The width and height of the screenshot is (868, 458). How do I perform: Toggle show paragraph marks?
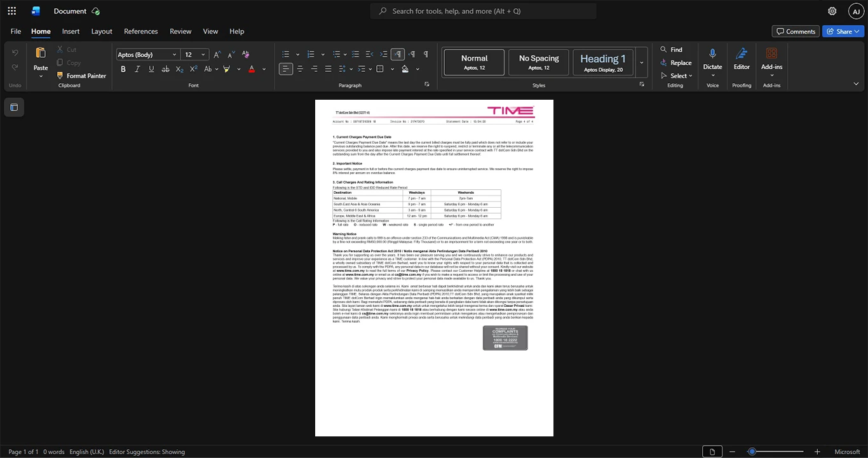coord(426,54)
